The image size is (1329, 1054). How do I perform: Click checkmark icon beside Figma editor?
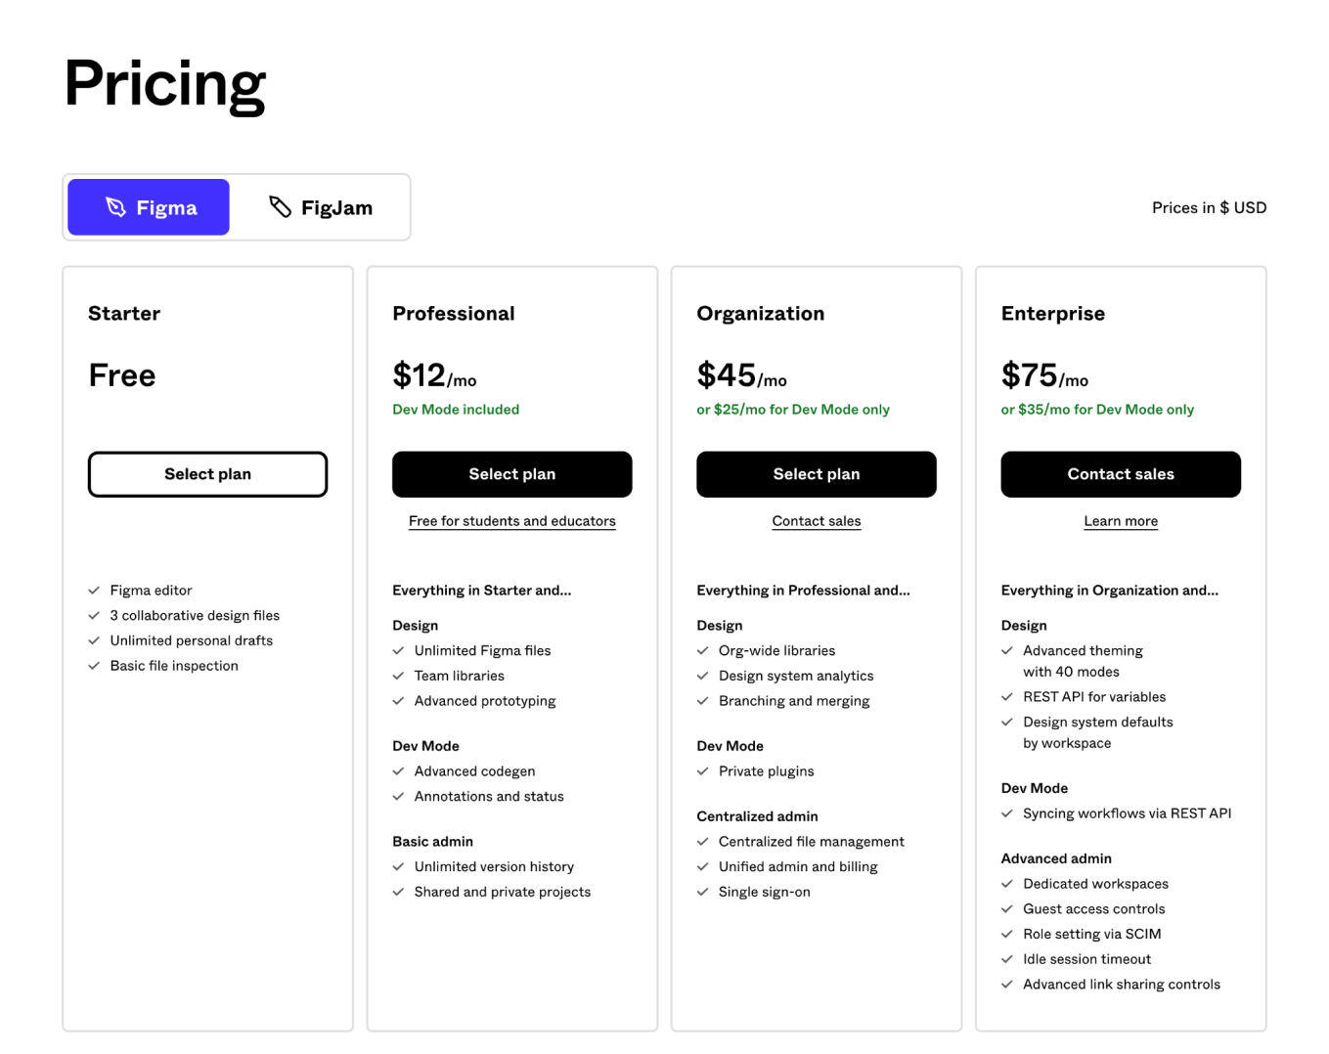tap(94, 591)
